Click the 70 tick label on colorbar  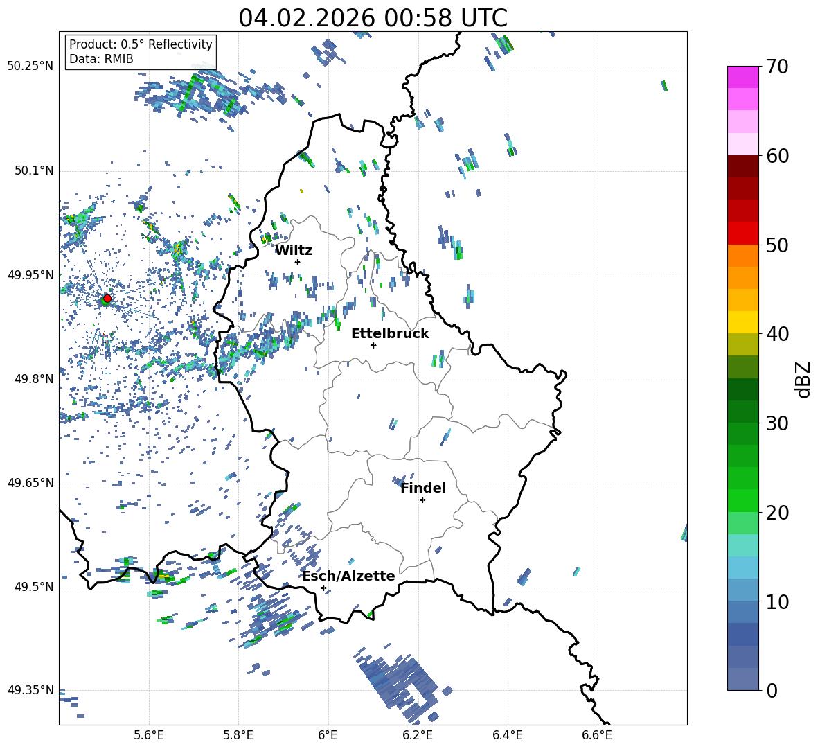777,67
